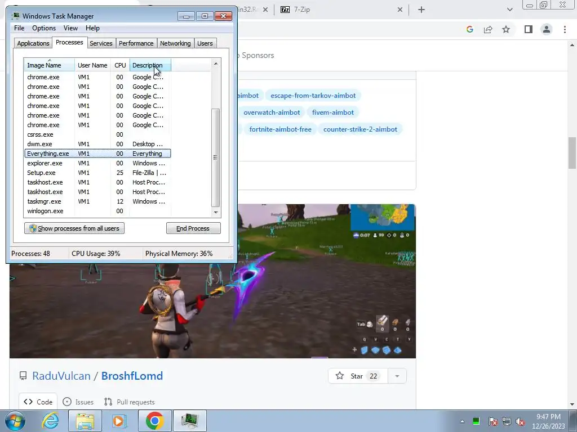Select the winlogon.exe process
Viewport: 577px width, 432px height.
point(97,211)
